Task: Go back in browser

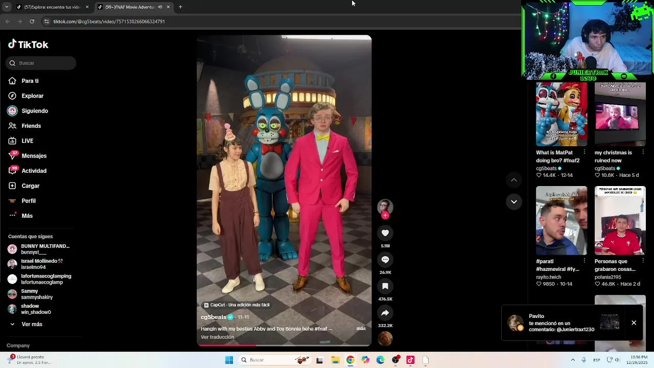Action: pos(7,21)
